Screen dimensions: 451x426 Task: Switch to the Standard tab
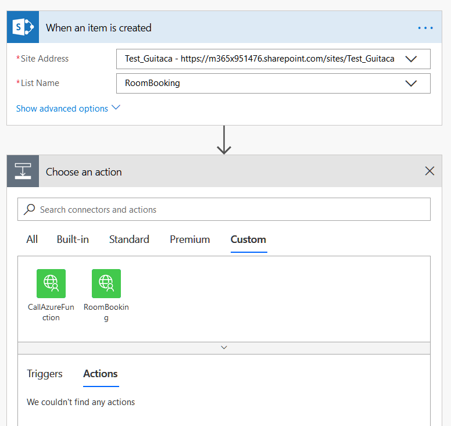tap(129, 239)
